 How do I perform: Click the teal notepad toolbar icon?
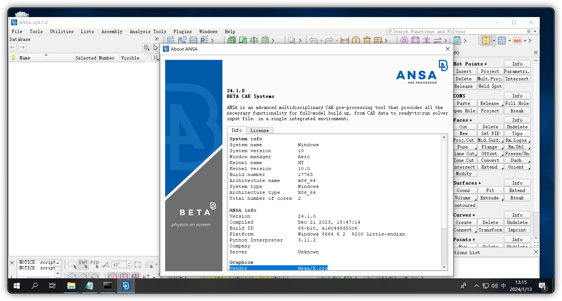[x=457, y=40]
